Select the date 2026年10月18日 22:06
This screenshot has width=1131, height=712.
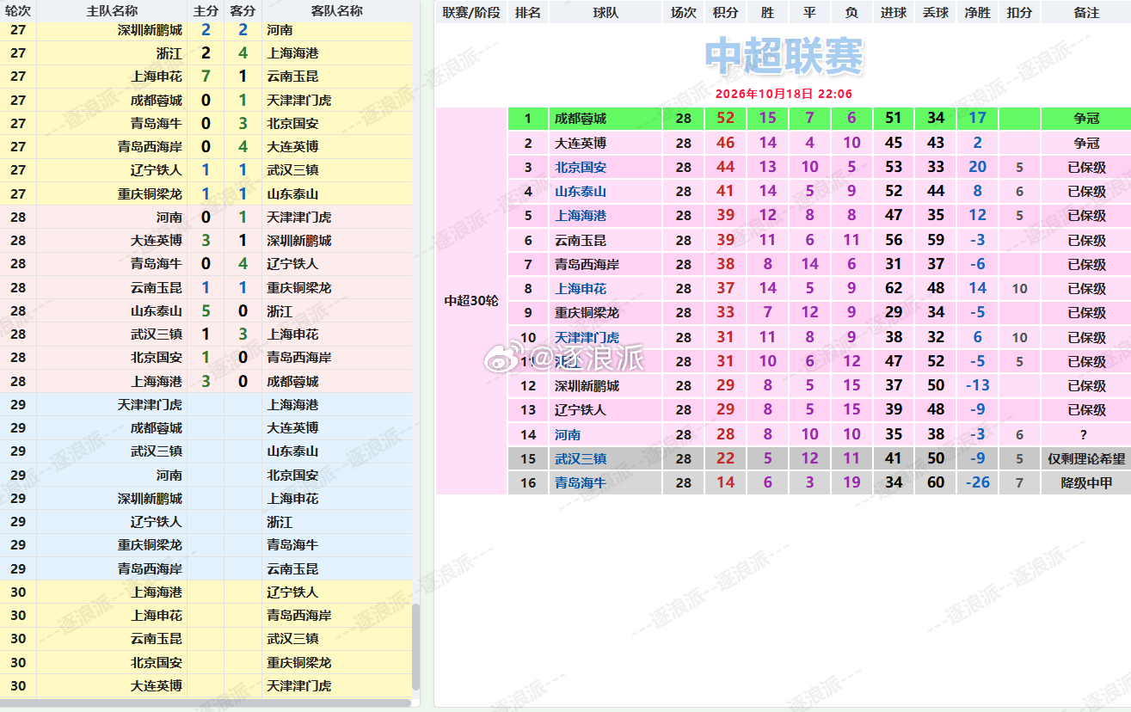[x=784, y=94]
